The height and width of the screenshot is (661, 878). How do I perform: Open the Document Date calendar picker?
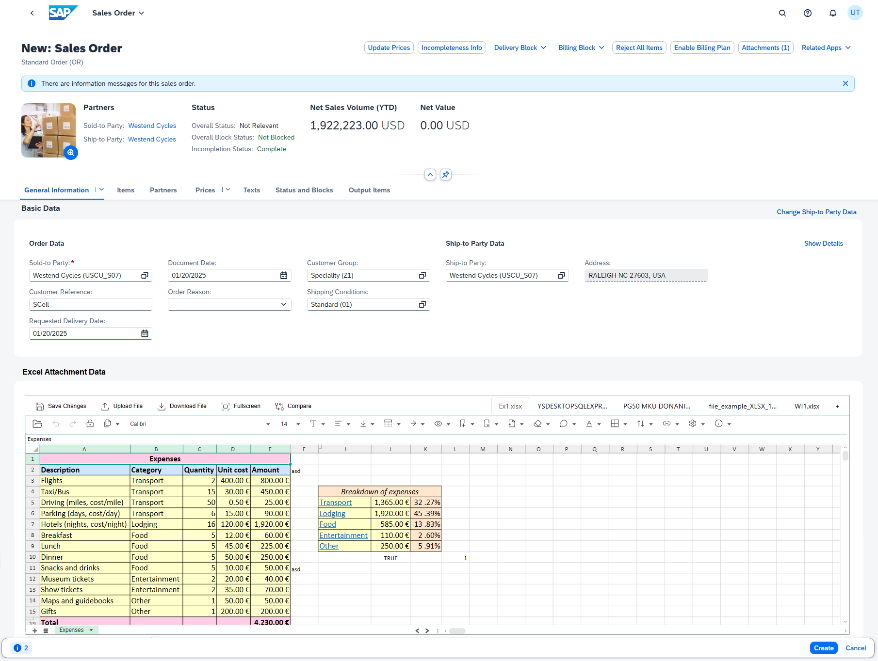coord(284,275)
